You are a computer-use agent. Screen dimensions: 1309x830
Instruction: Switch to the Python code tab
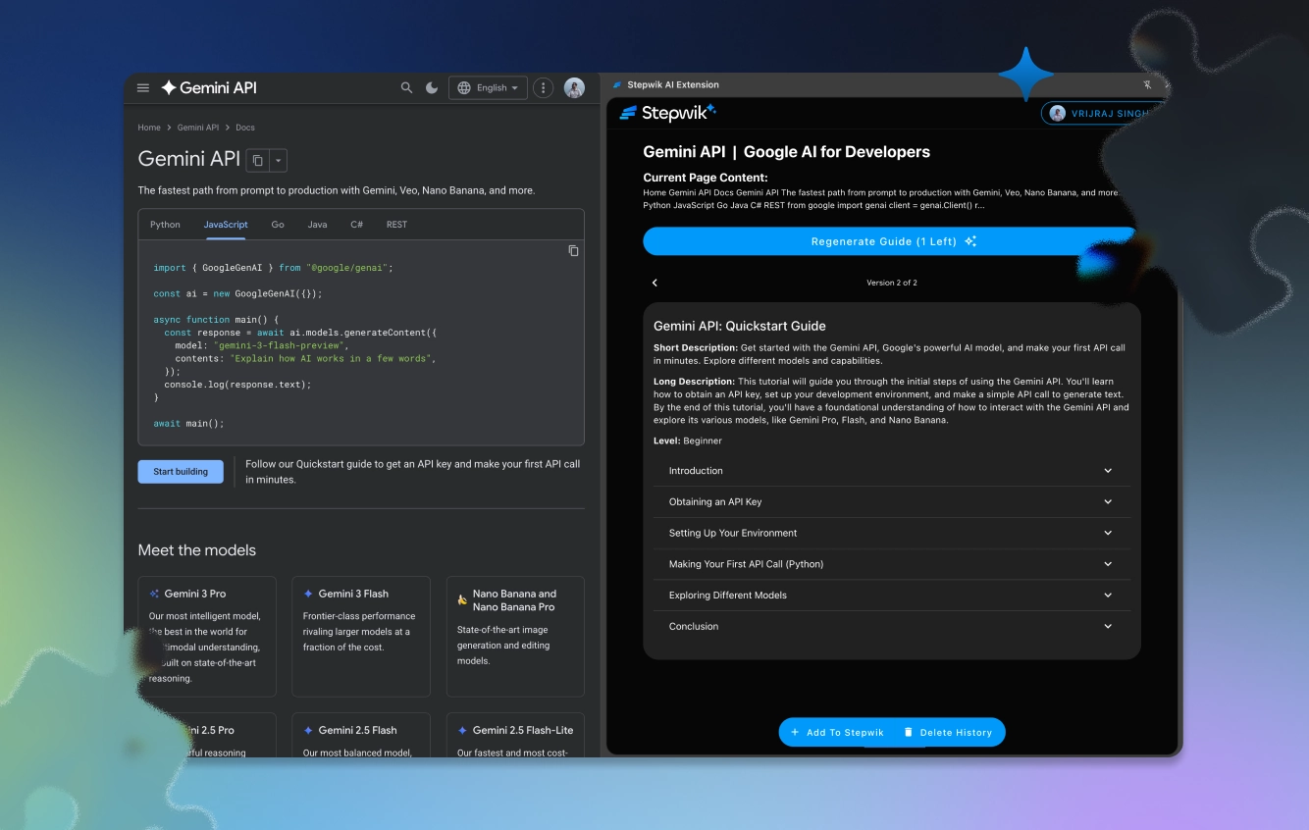(x=165, y=225)
